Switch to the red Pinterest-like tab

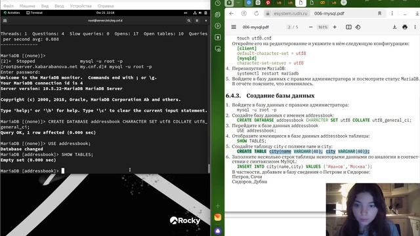pyautogui.click(x=268, y=3)
